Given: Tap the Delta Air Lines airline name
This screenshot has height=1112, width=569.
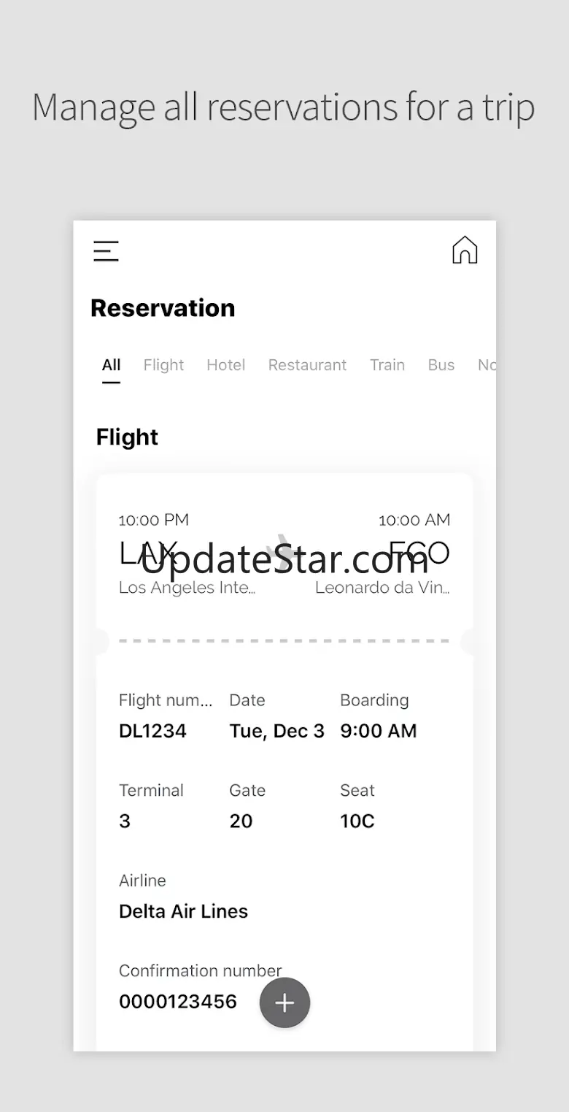Looking at the screenshot, I should coord(183,911).
